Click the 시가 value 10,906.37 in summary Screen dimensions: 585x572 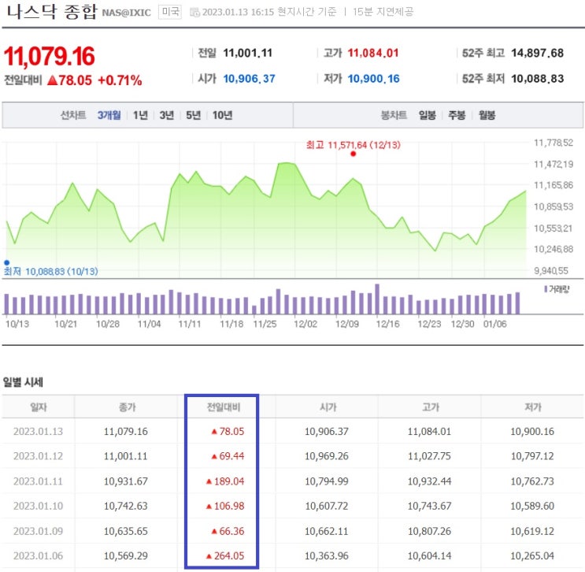coord(250,79)
